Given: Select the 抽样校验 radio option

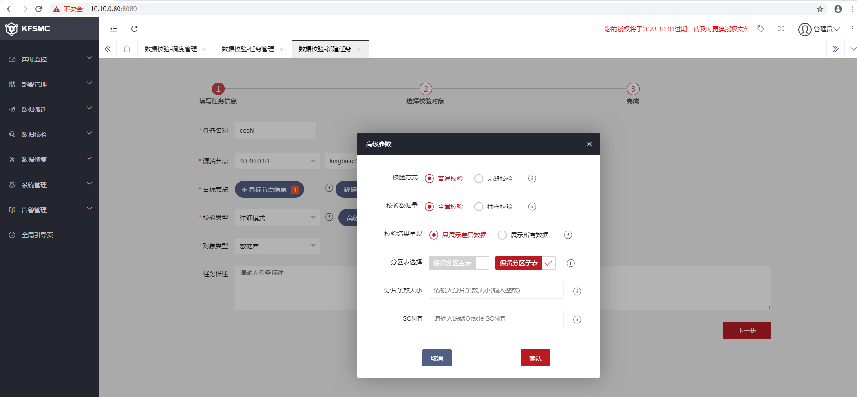Looking at the screenshot, I should [479, 207].
